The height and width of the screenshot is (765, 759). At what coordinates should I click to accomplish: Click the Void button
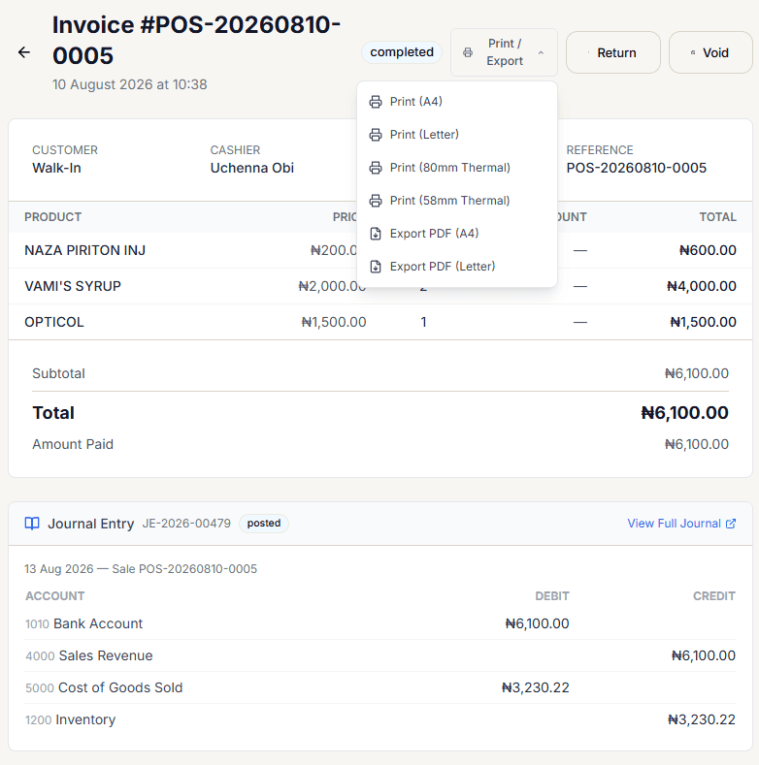click(x=710, y=52)
